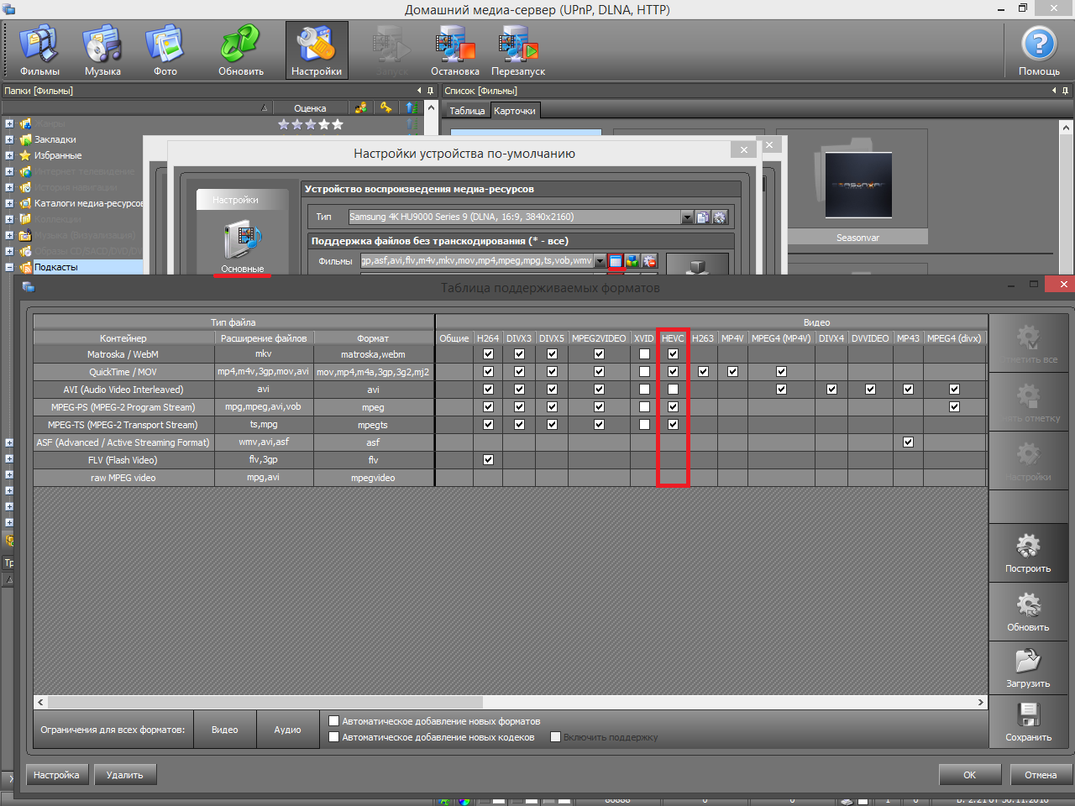Enable Автоматическое добавление новых форматов checkbox
This screenshot has height=806, width=1075.
point(334,721)
